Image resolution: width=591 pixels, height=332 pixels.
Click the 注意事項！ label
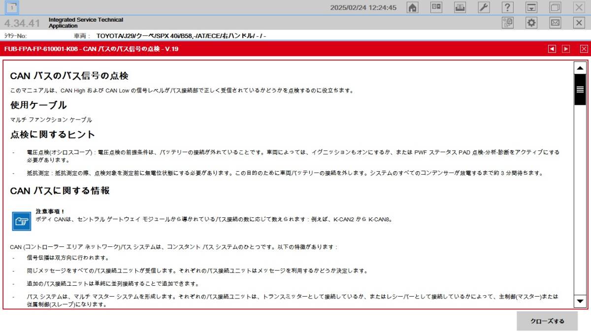click(50, 211)
